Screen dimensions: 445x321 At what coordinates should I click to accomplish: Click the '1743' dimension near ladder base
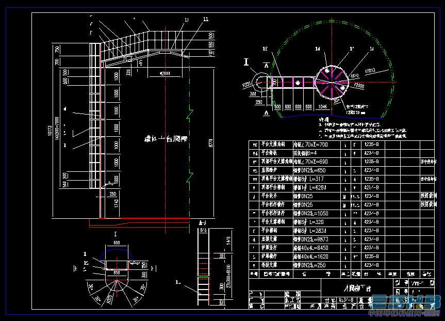[x=117, y=203]
